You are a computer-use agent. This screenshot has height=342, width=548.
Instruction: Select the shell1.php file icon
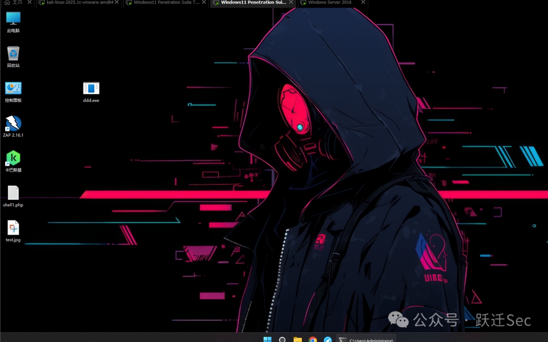click(x=13, y=196)
